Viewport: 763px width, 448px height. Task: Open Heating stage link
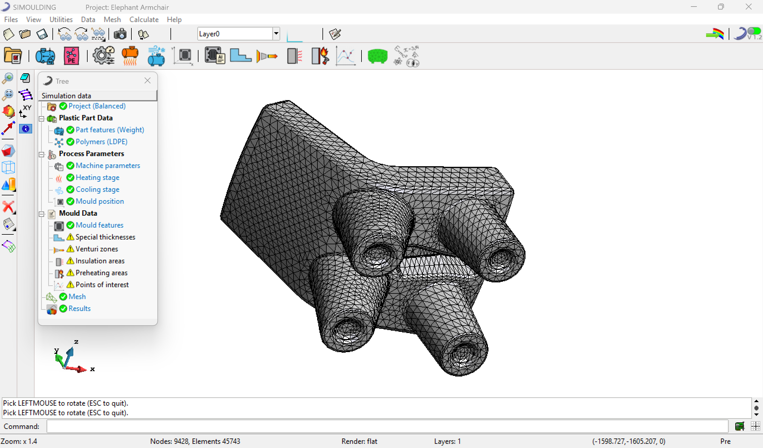(x=97, y=178)
